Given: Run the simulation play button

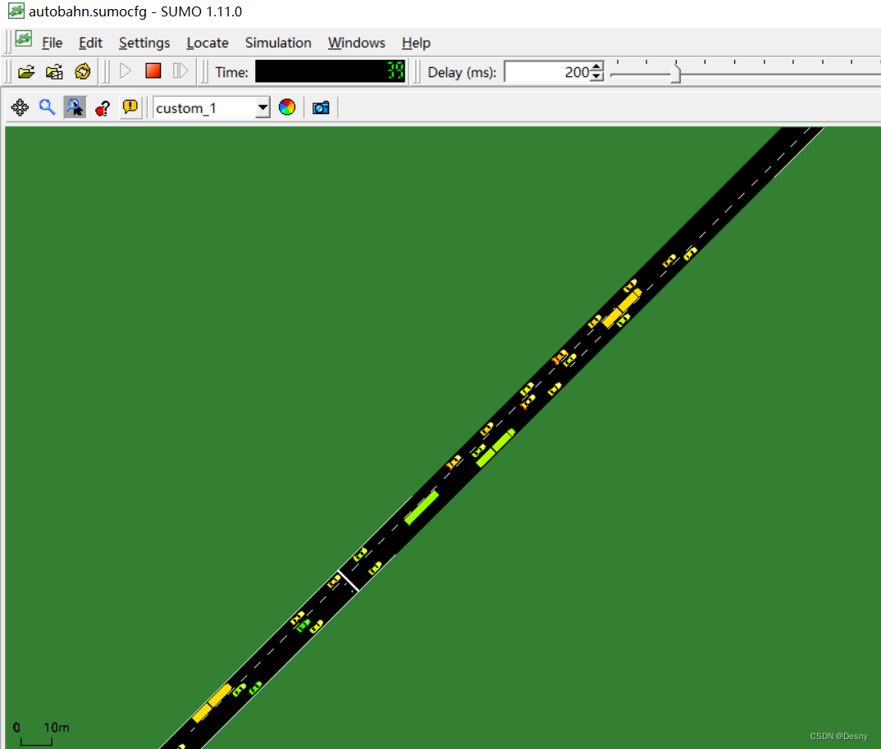Looking at the screenshot, I should click(x=126, y=71).
